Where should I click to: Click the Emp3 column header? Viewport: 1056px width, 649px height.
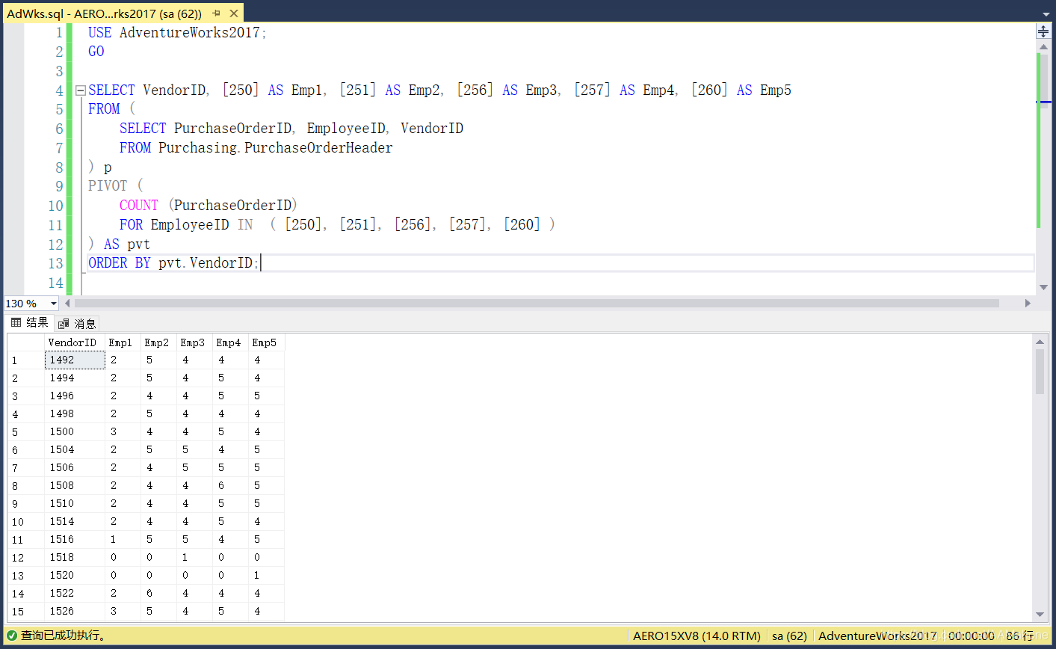(195, 342)
